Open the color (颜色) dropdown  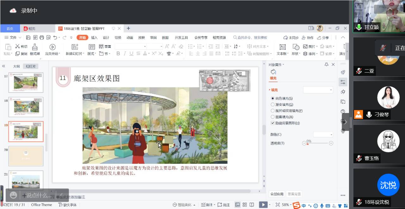tap(323, 135)
